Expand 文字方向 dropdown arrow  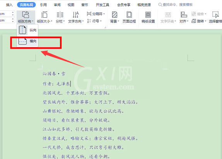coord(83,21)
